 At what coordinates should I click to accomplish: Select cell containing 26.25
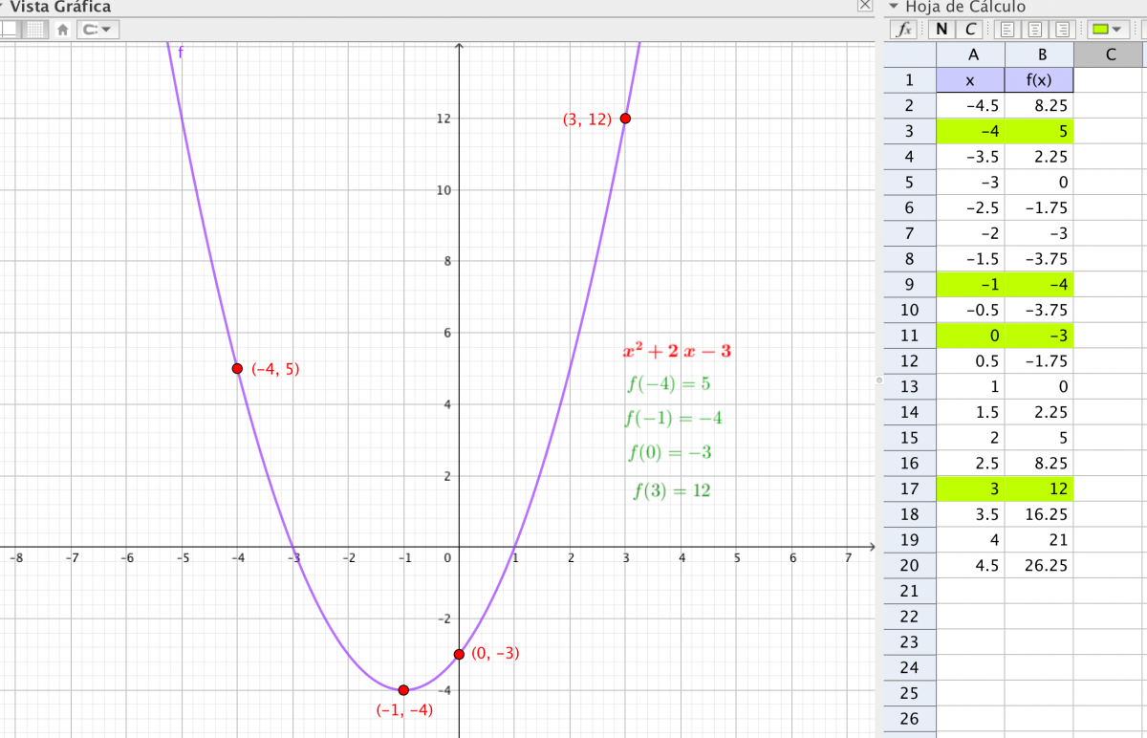(x=1039, y=565)
